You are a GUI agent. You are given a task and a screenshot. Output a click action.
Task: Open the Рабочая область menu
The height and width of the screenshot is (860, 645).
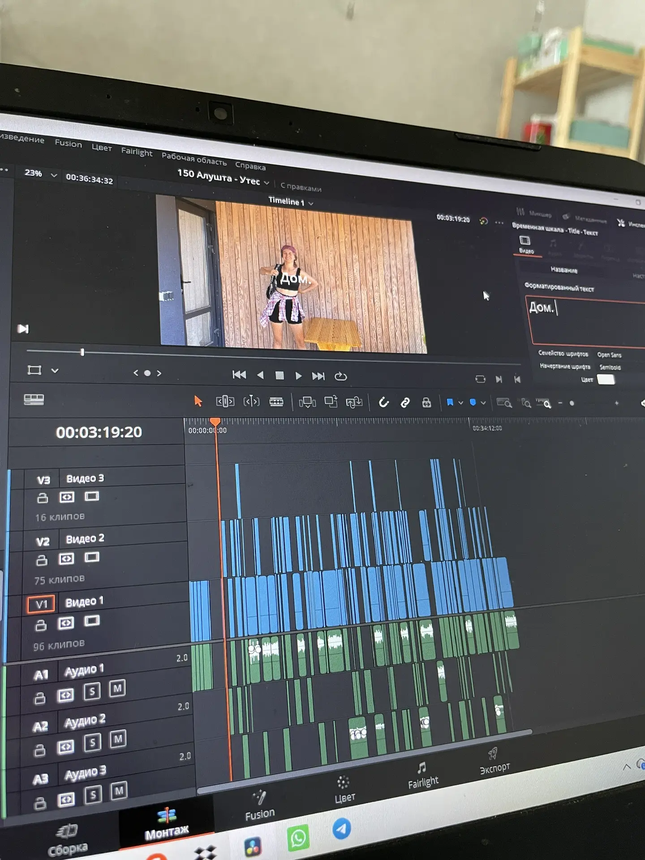point(194,159)
